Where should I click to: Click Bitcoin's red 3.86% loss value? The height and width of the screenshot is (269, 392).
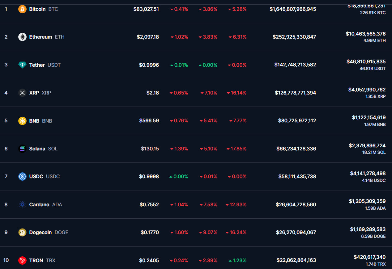tap(208, 9)
